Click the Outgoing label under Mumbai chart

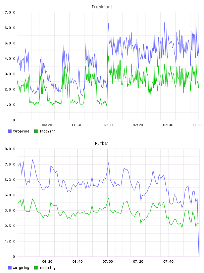[x=21, y=268]
